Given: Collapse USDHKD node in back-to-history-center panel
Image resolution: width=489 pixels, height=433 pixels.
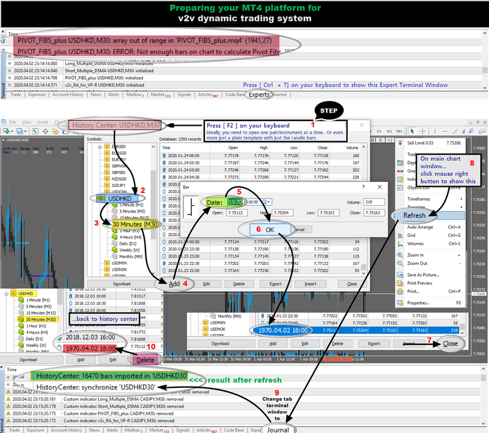Looking at the screenshot, I should pyautogui.click(x=6, y=294).
